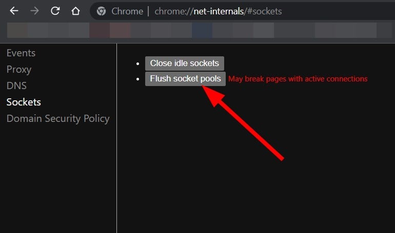395x233 pixels.
Task: Click the red 'May break pages' warning text
Action: tap(298, 79)
